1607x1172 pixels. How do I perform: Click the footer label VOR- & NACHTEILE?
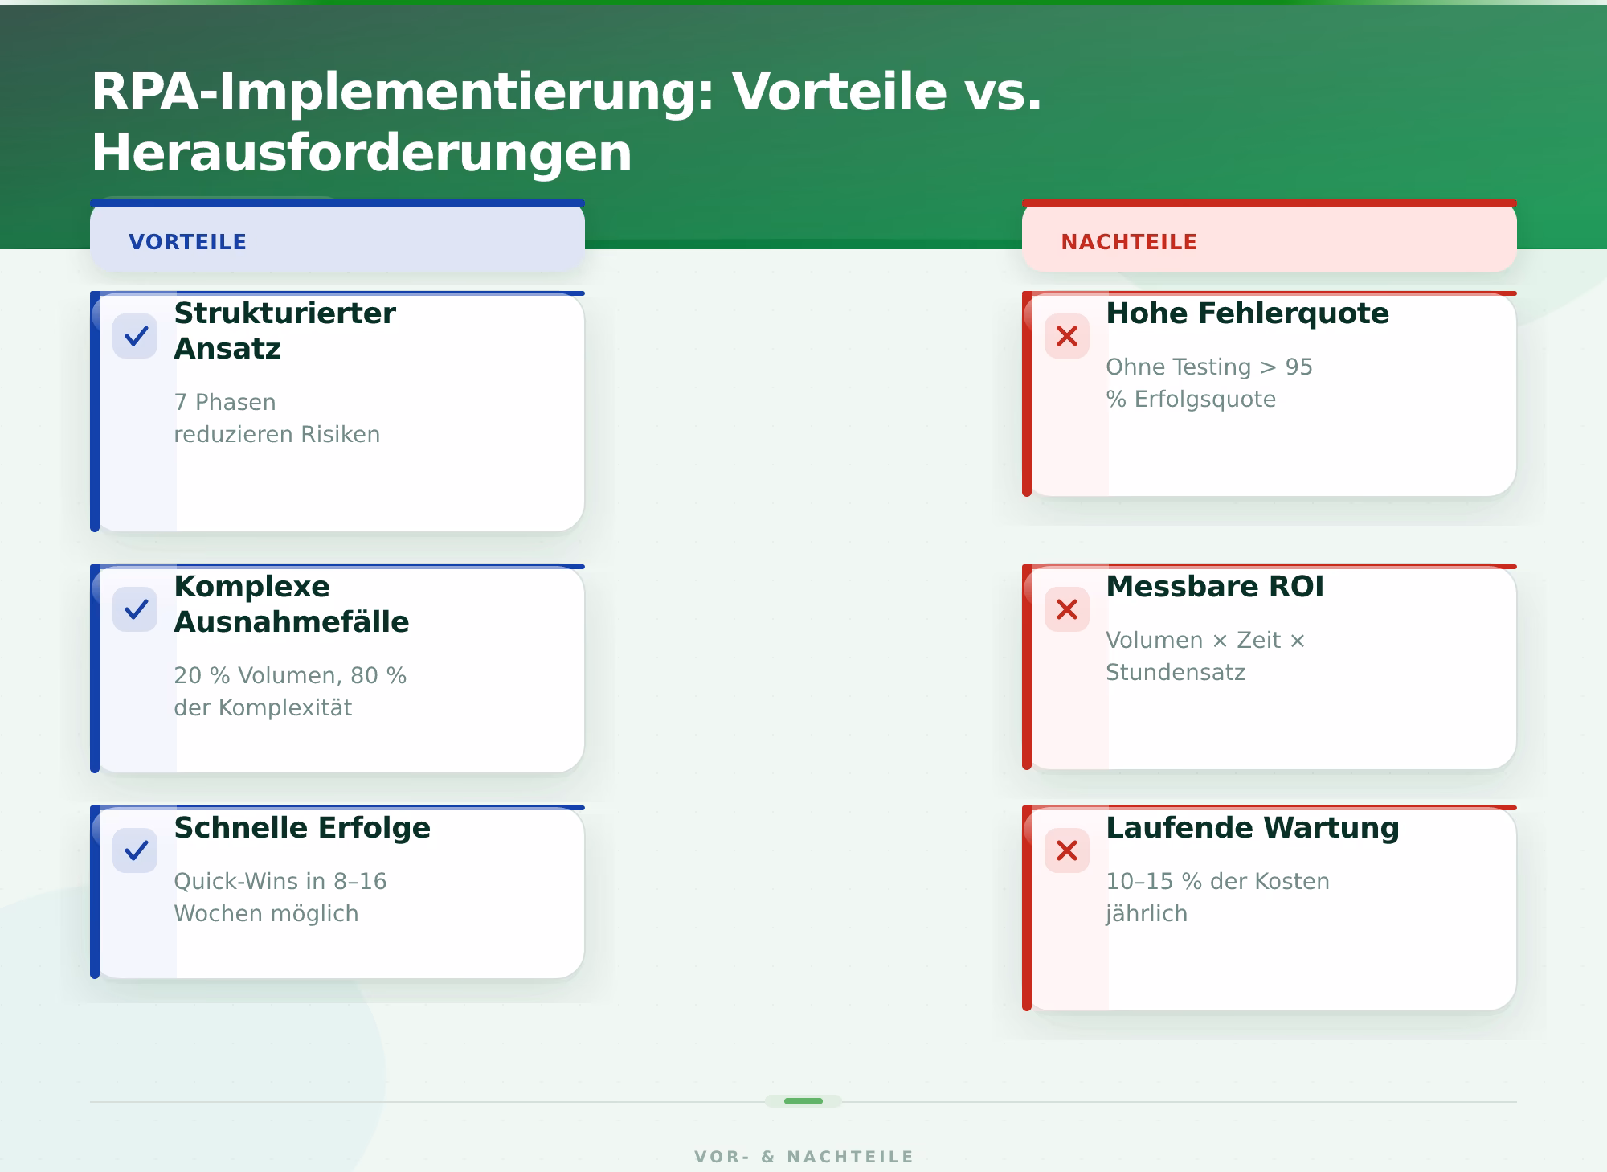pos(803,1157)
